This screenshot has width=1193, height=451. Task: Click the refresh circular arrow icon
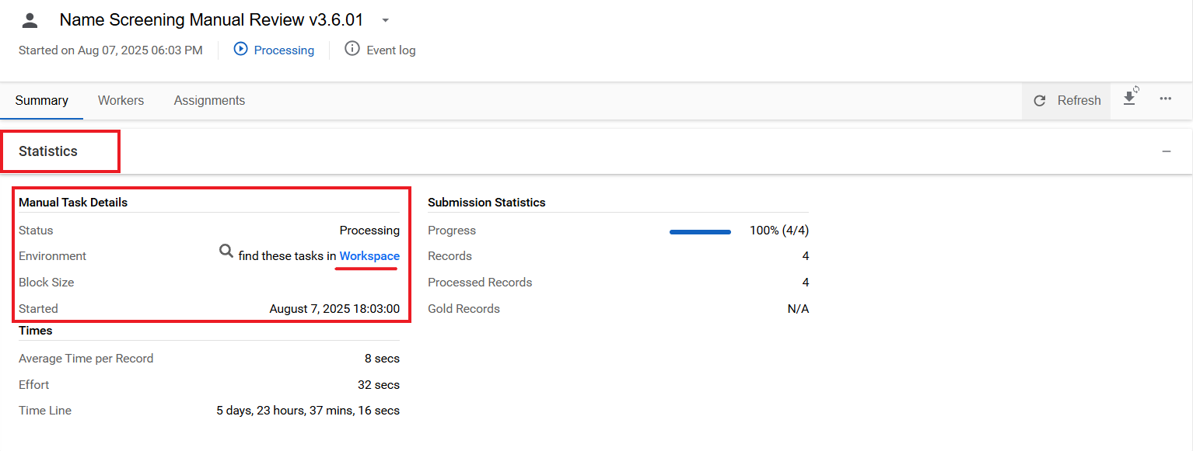[1040, 101]
